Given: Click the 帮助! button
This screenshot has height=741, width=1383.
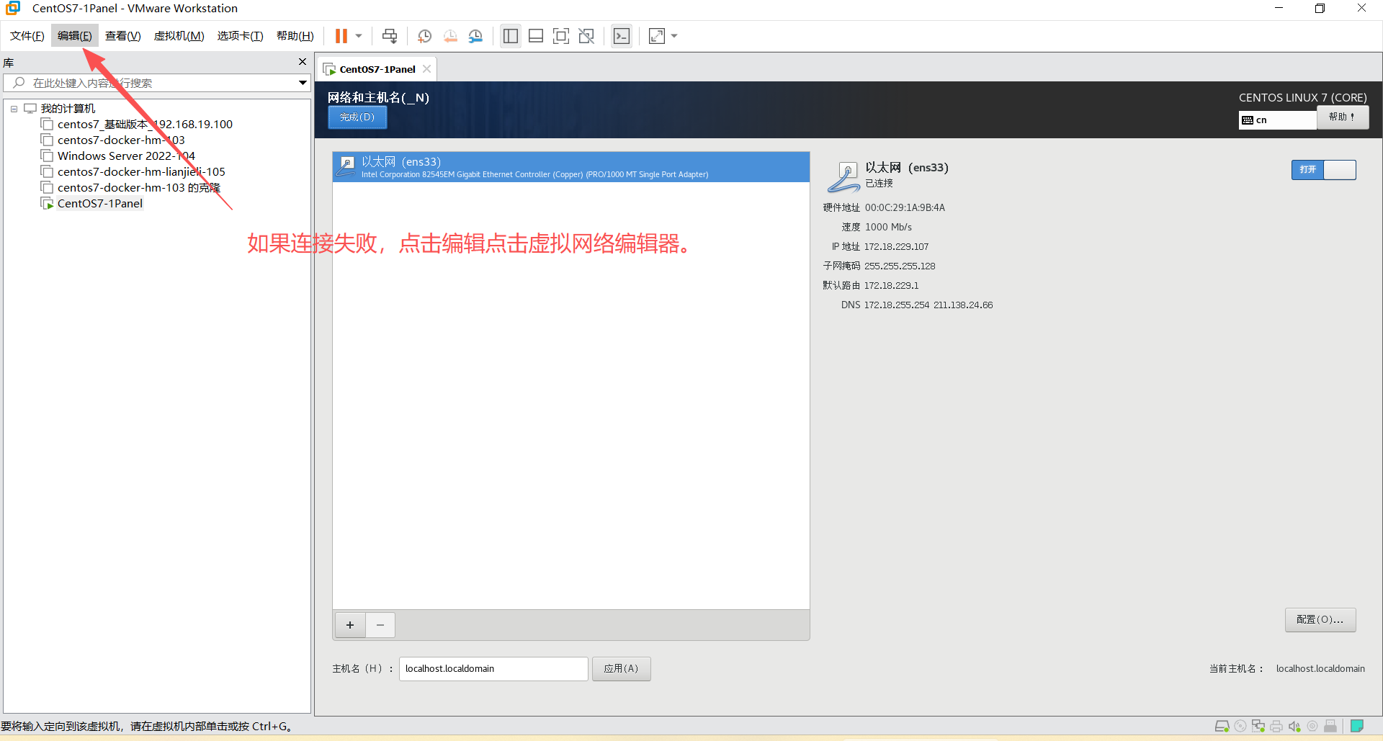Looking at the screenshot, I should point(1343,117).
